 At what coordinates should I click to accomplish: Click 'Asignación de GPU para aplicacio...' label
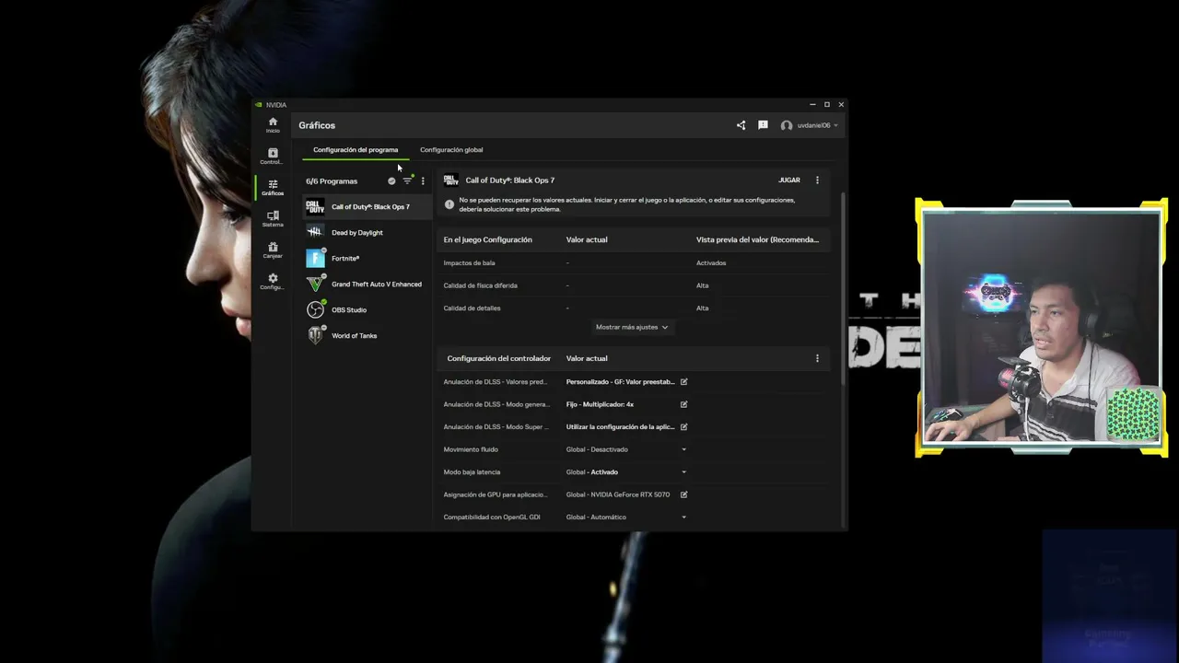coord(496,494)
